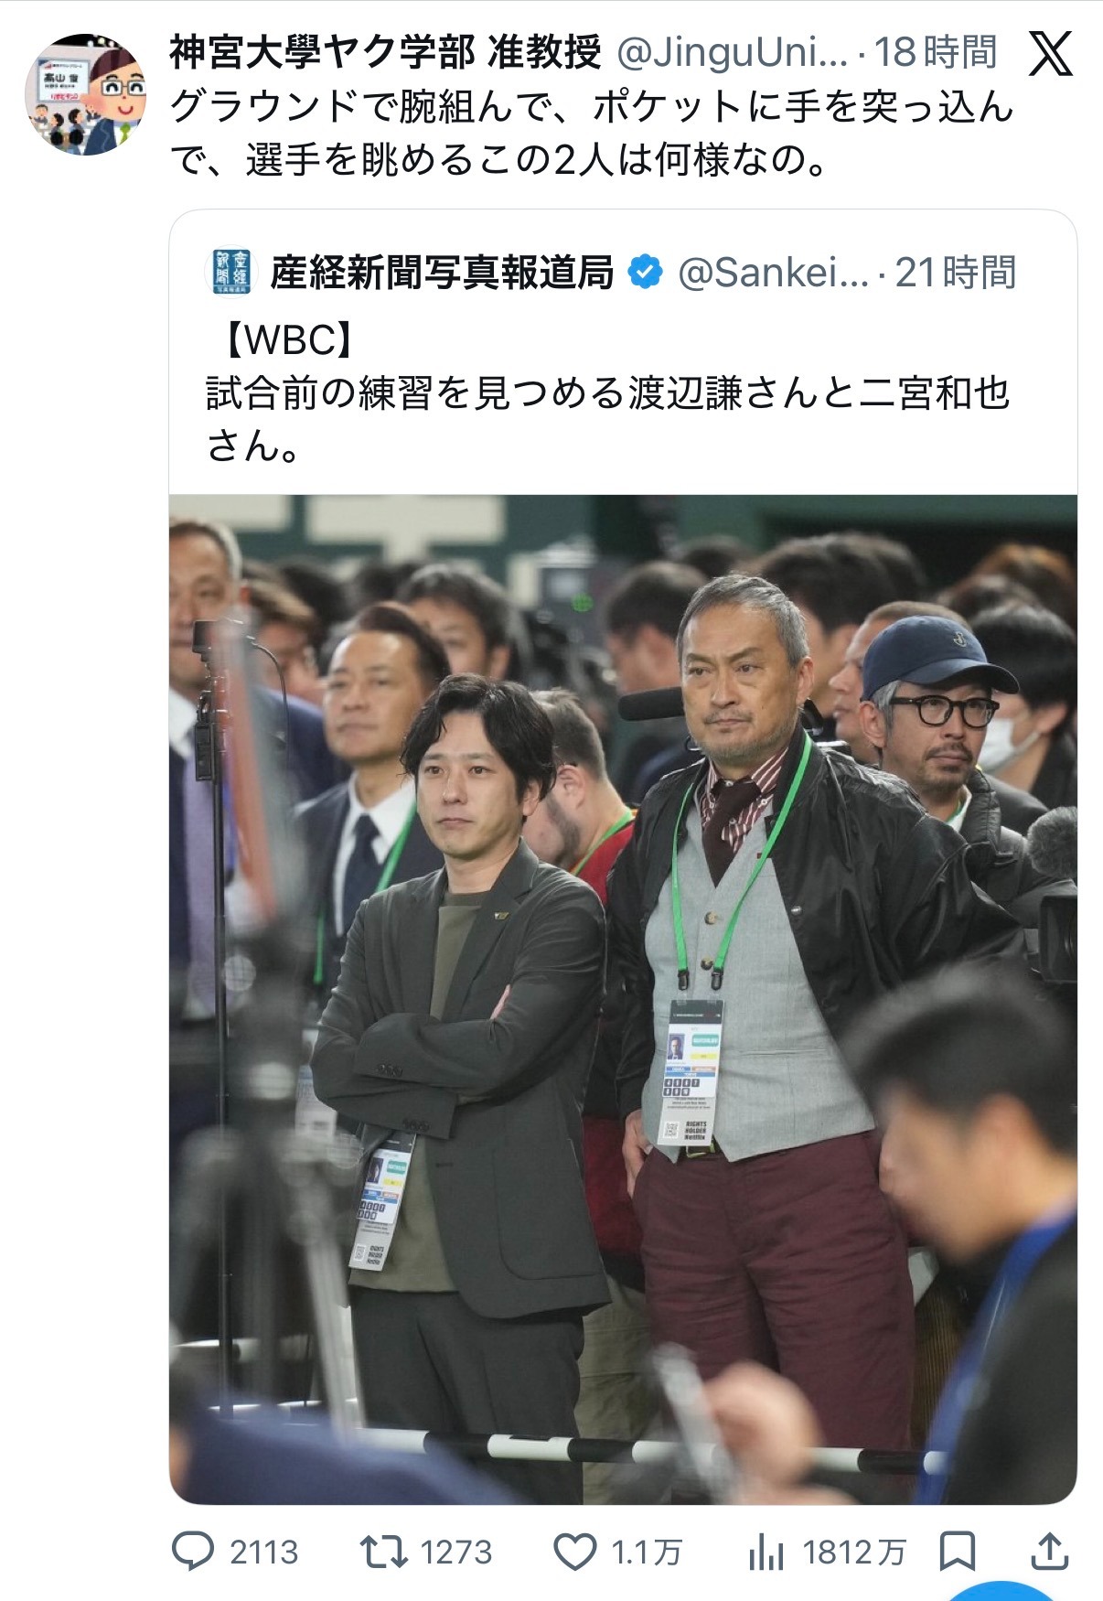Like the post with heart icon
The image size is (1103, 1601).
pos(575,1553)
